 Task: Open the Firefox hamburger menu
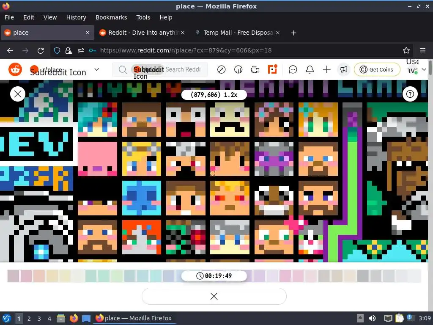[422, 50]
